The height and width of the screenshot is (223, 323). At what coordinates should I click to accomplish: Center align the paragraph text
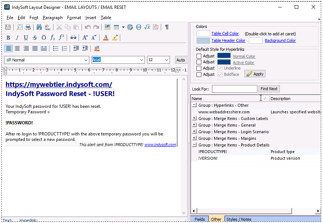(x=17, y=48)
